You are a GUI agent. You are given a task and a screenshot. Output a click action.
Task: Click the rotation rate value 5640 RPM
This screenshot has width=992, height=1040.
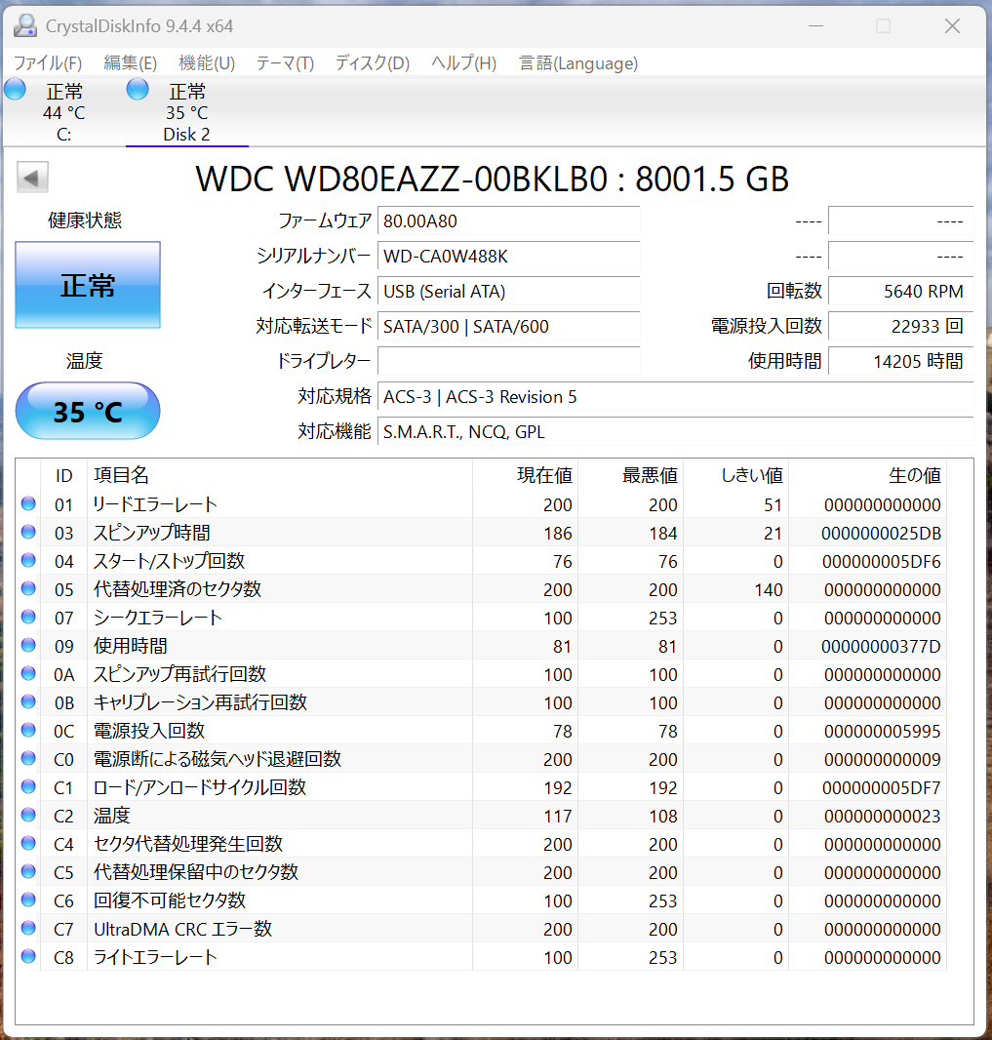(900, 291)
